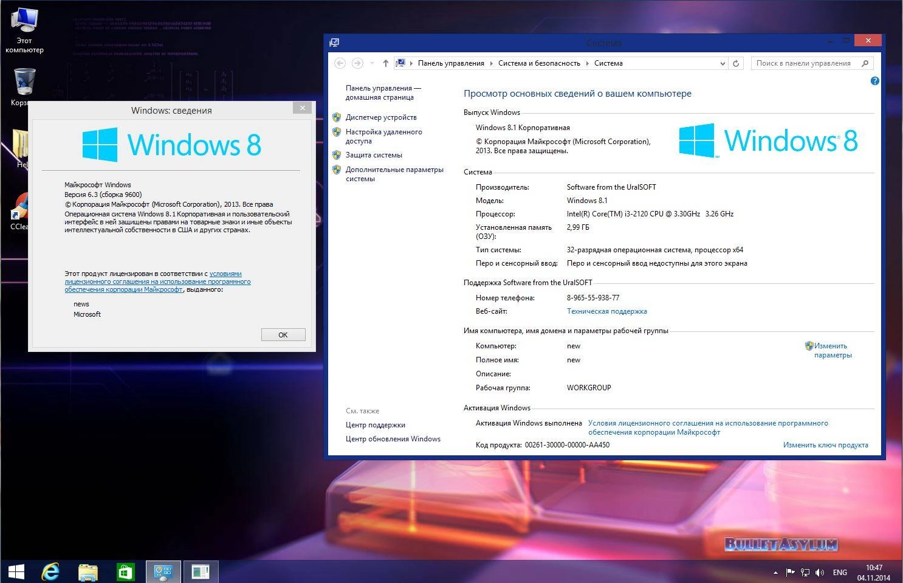This screenshot has height=583, width=903.
Task: Open File Explorer from taskbar
Action: tap(88, 571)
